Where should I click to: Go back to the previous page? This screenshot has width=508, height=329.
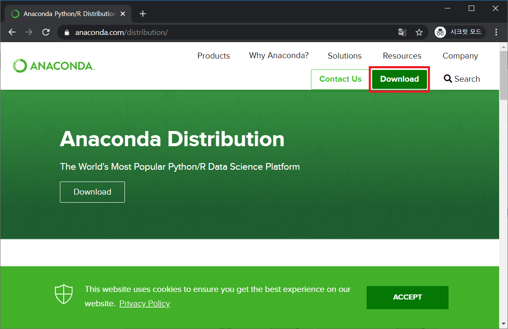[12, 32]
